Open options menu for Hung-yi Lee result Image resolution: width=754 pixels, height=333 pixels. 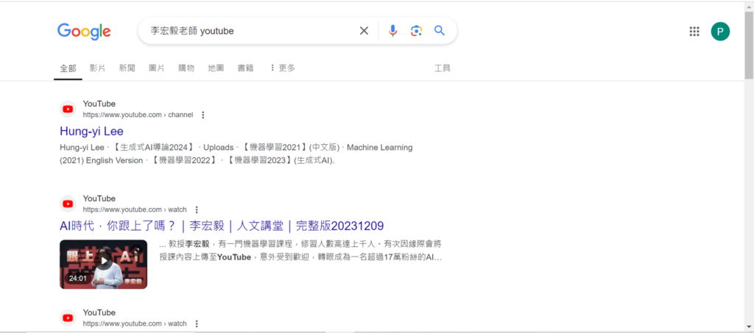point(203,115)
